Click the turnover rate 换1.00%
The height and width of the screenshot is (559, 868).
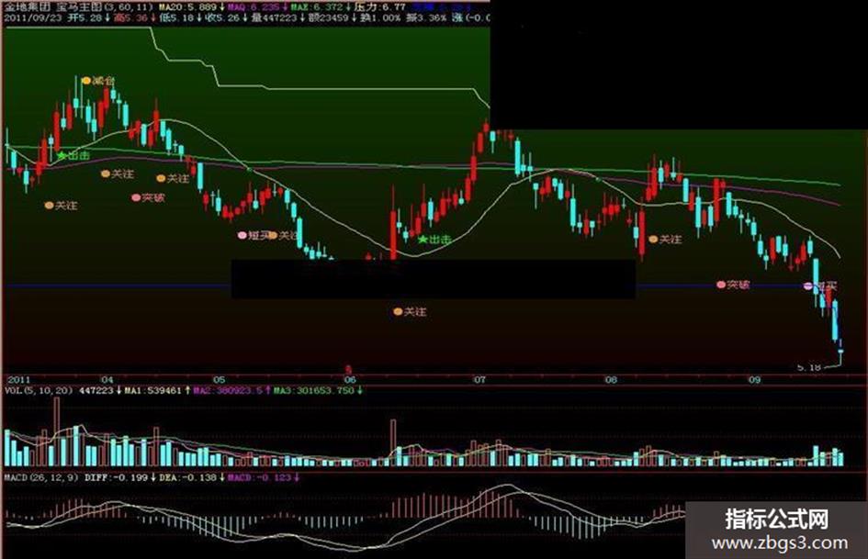pos(381,17)
